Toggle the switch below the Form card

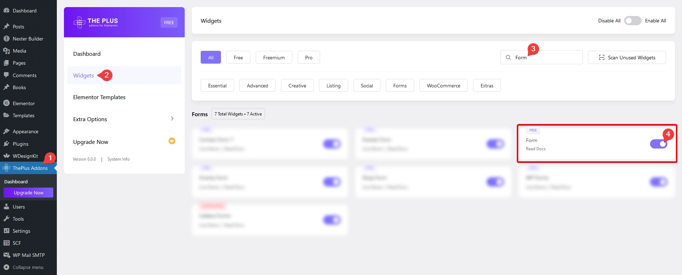(x=659, y=182)
